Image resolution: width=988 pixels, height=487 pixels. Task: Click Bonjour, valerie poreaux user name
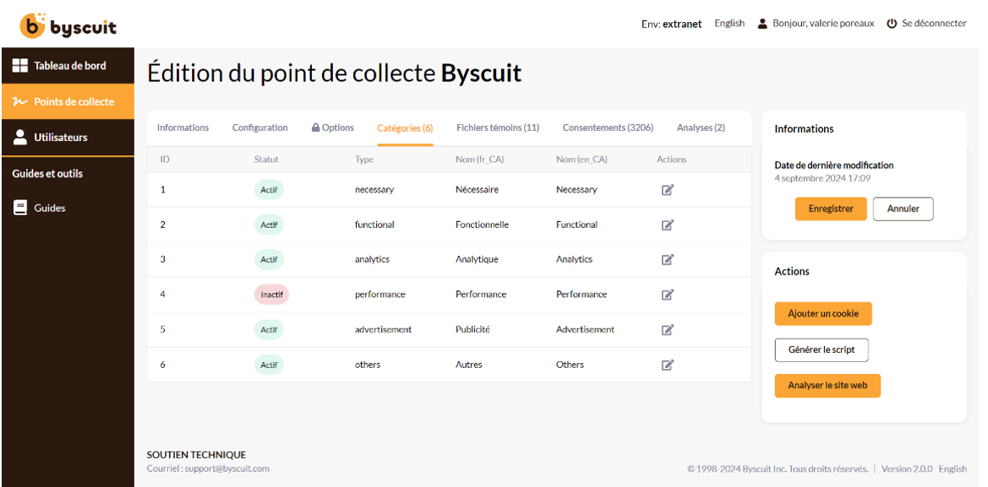[823, 24]
